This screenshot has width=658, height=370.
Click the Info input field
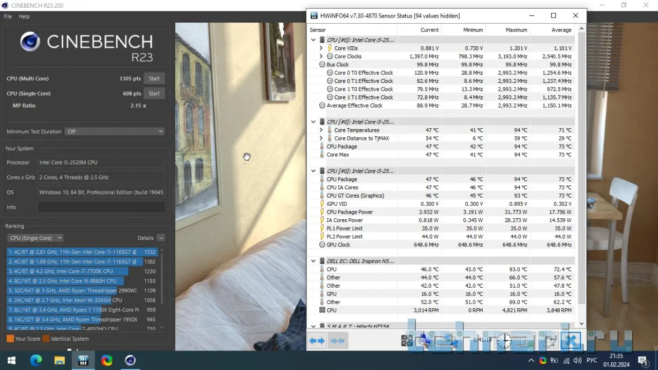point(101,207)
